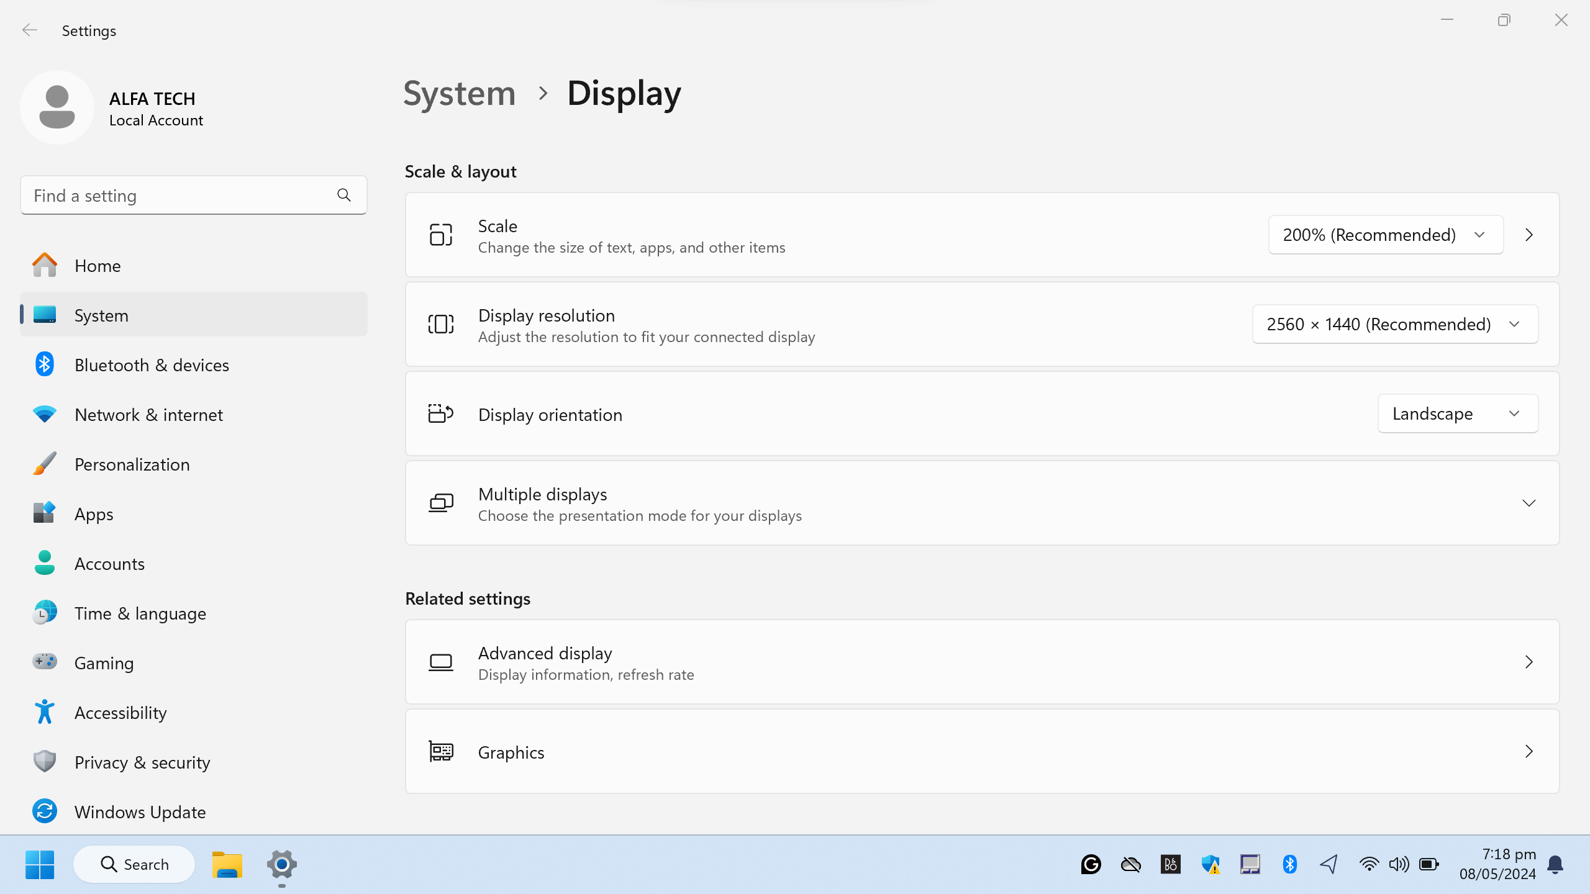Click the Multiple displays monitor icon
Viewport: 1590px width, 894px height.
[441, 503]
